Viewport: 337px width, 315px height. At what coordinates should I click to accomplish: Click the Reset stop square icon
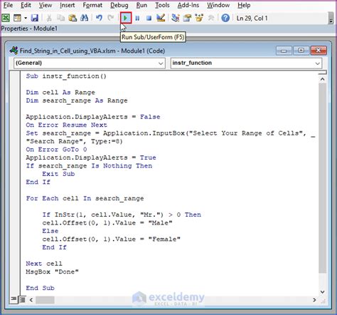(x=149, y=18)
